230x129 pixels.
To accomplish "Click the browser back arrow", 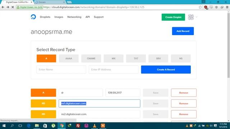I will click(x=3, y=7).
